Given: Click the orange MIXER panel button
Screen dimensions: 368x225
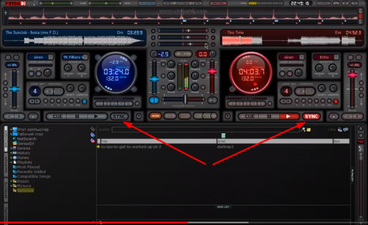Looking at the screenshot, I should pyautogui.click(x=155, y=116).
